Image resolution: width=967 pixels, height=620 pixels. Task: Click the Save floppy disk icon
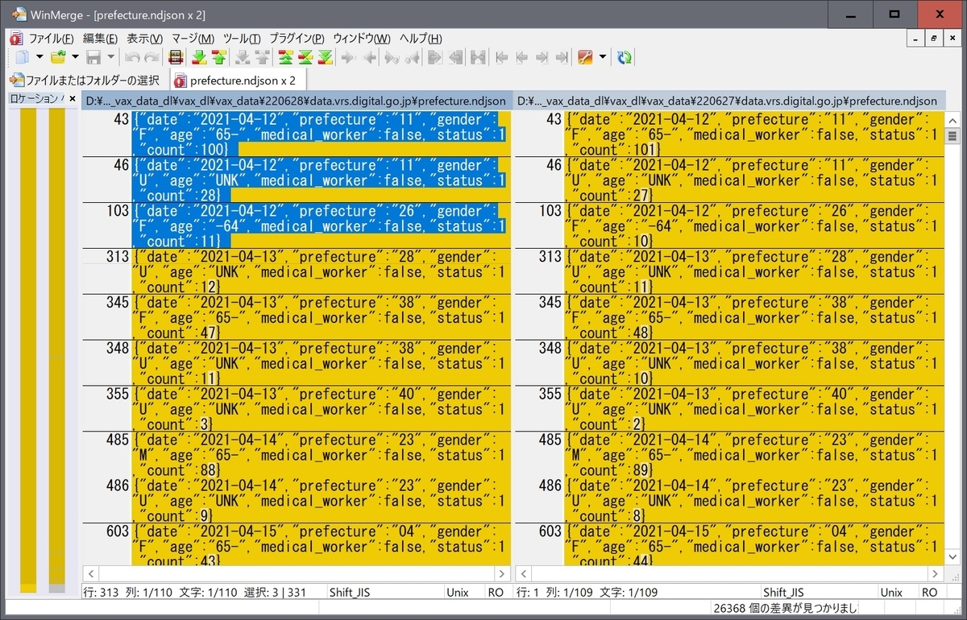(x=93, y=57)
